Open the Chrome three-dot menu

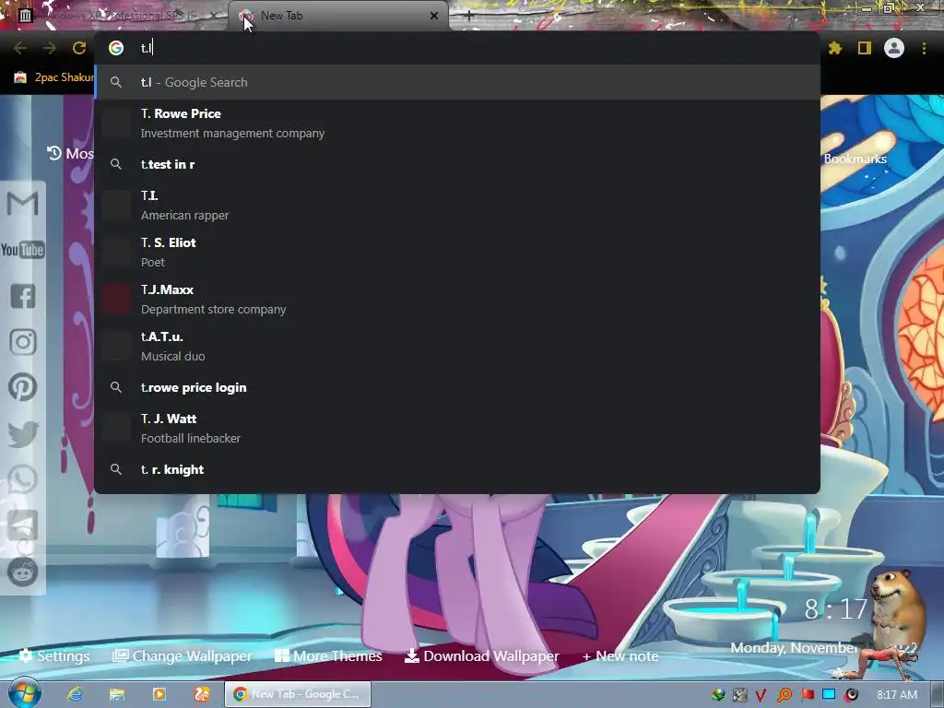coord(924,48)
